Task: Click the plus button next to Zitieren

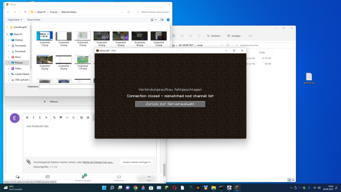Action: click(x=45, y=102)
